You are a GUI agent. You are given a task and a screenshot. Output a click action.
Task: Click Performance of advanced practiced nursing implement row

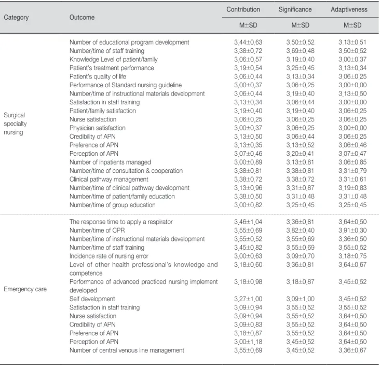(143, 286)
